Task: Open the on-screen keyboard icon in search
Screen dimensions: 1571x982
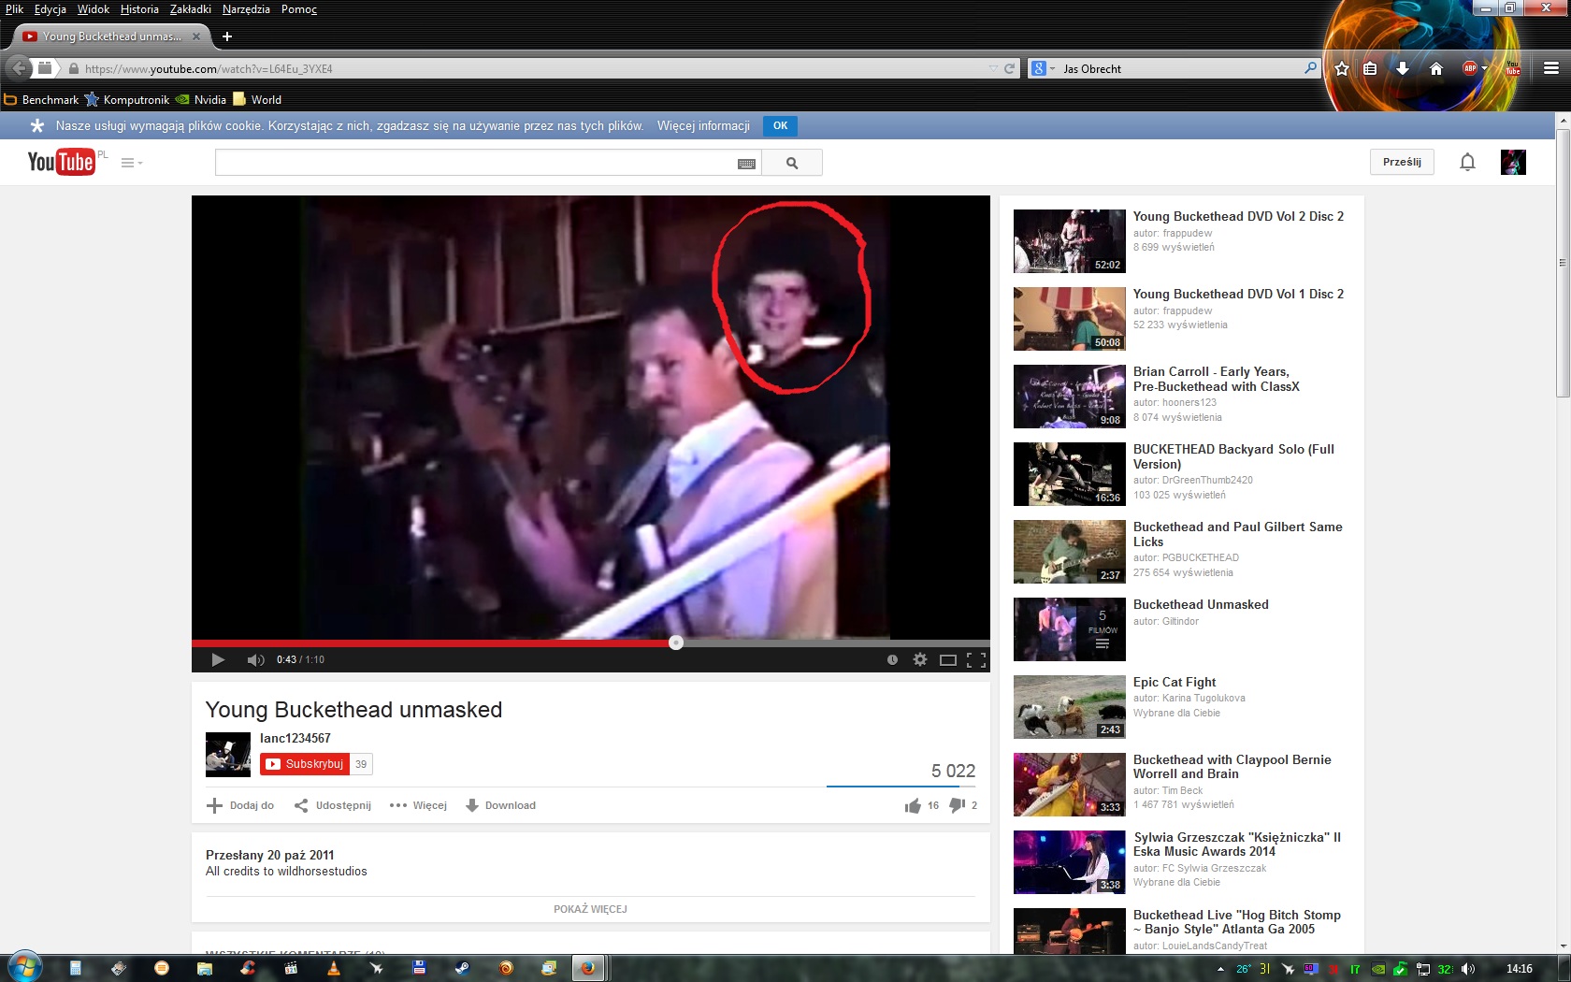Action: click(746, 164)
